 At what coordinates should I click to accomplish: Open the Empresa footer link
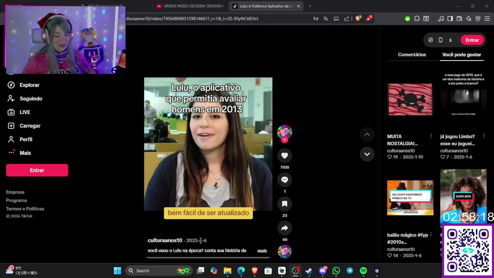15,192
